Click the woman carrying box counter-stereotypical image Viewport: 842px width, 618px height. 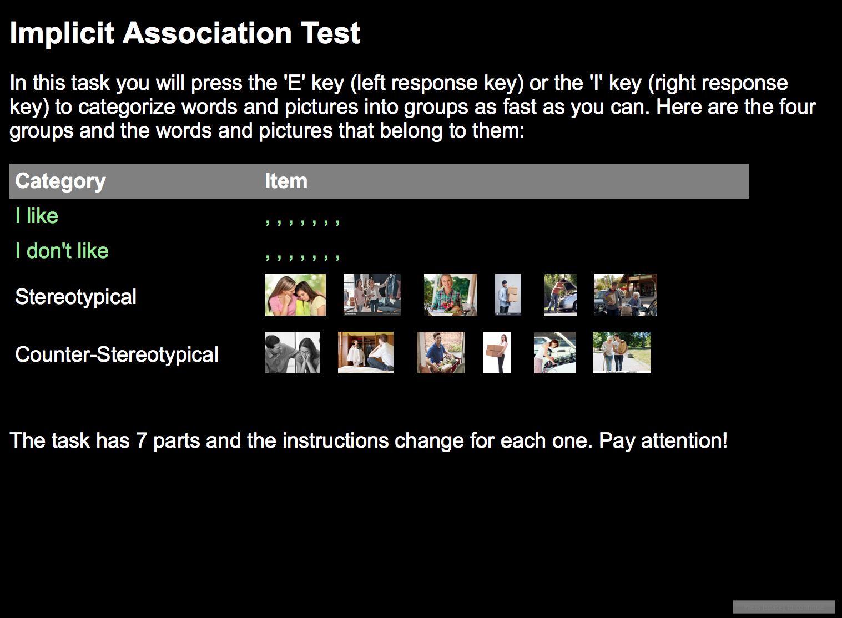pyautogui.click(x=497, y=353)
